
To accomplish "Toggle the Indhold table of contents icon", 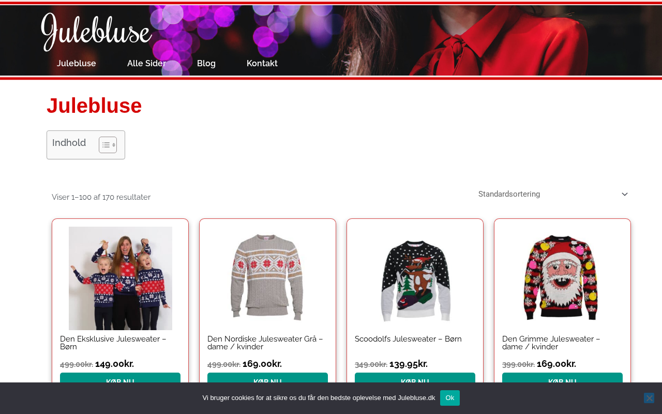I will coord(108,145).
